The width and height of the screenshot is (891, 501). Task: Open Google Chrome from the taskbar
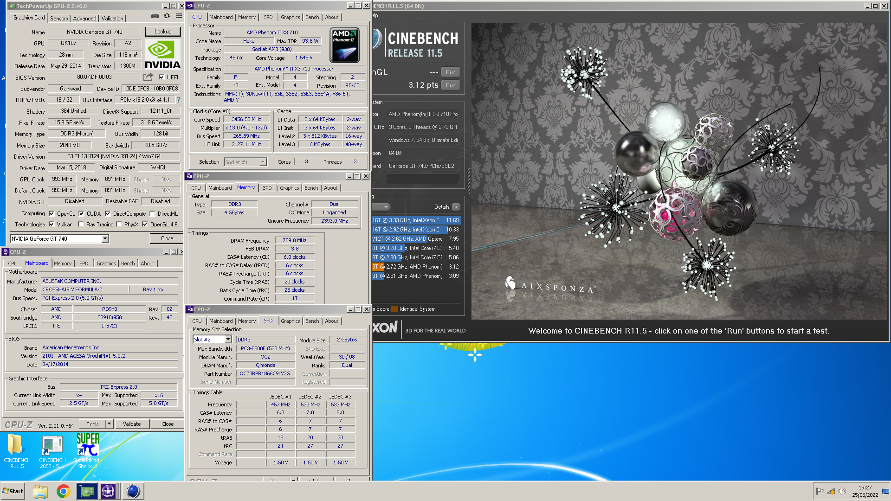tap(63, 491)
